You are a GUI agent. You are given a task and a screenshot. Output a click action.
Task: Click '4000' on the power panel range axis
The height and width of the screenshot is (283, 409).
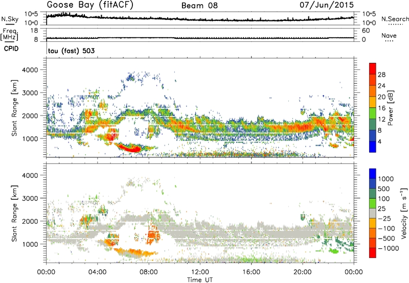click(30, 69)
